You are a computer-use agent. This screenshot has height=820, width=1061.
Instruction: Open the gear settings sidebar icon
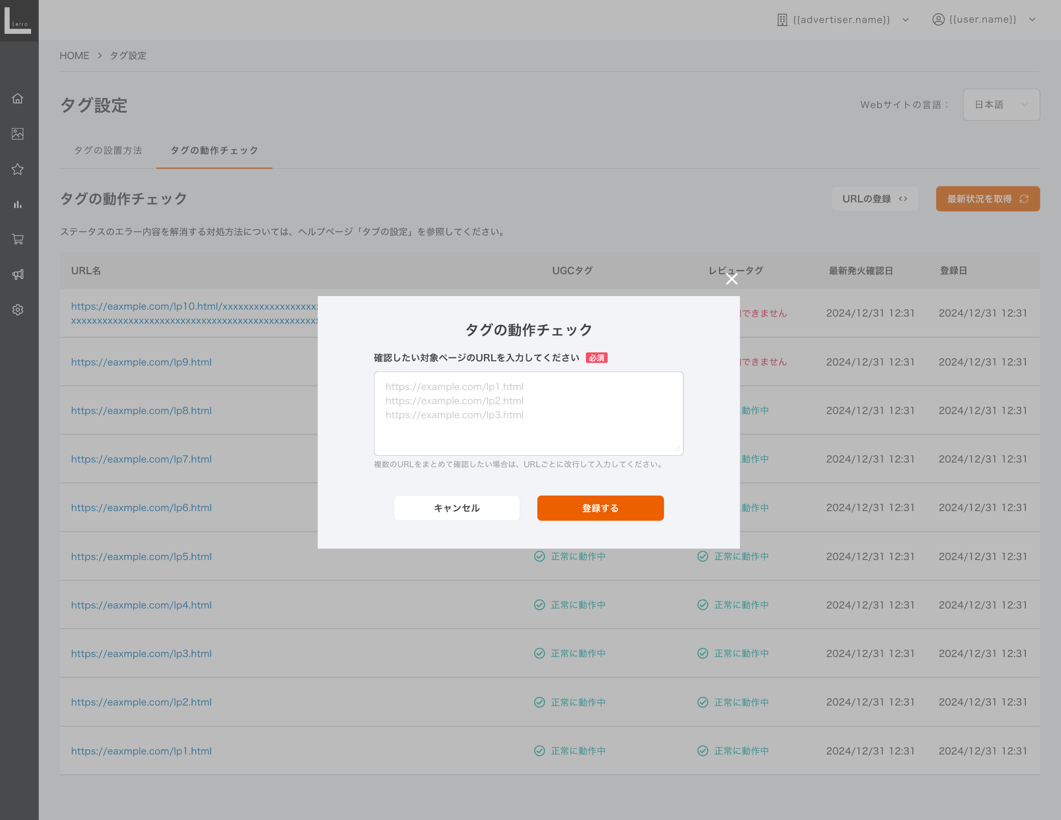click(17, 310)
